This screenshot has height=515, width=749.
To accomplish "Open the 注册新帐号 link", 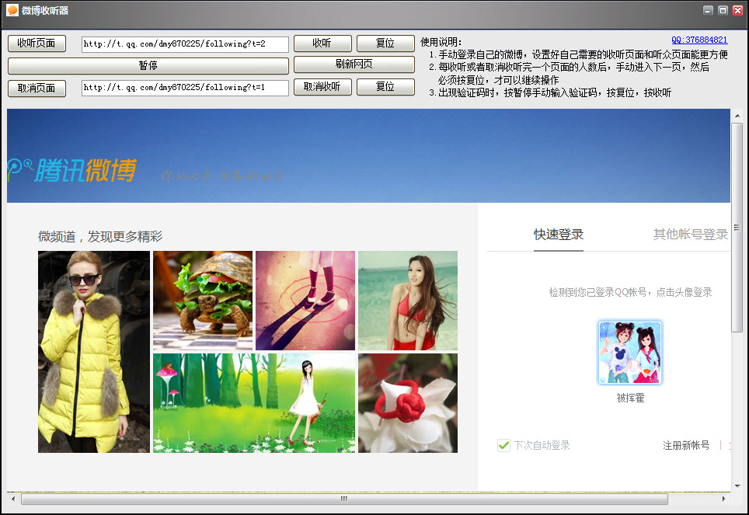I will pos(686,446).
